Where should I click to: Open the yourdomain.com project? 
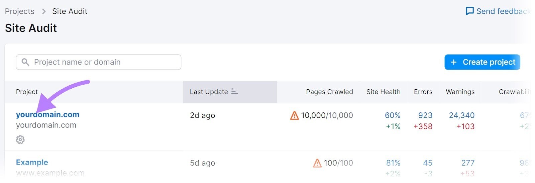[48, 114]
